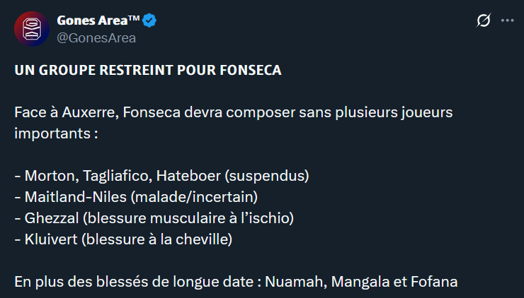The height and width of the screenshot is (298, 524).
Task: Open the @GonesArea handle link
Action: (x=96, y=37)
